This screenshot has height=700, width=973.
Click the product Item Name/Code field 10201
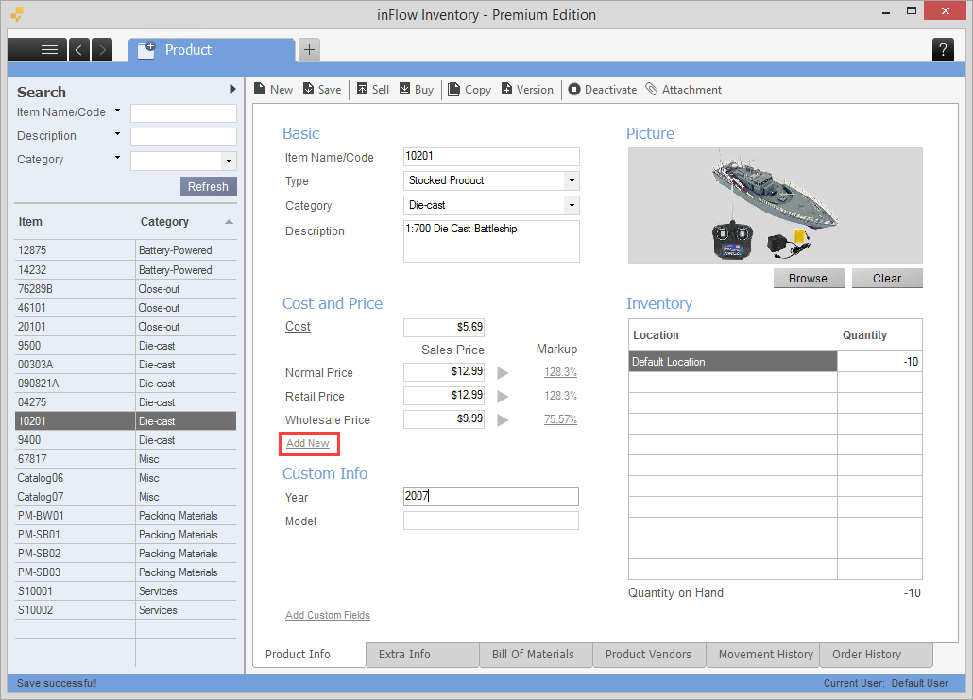click(x=491, y=157)
